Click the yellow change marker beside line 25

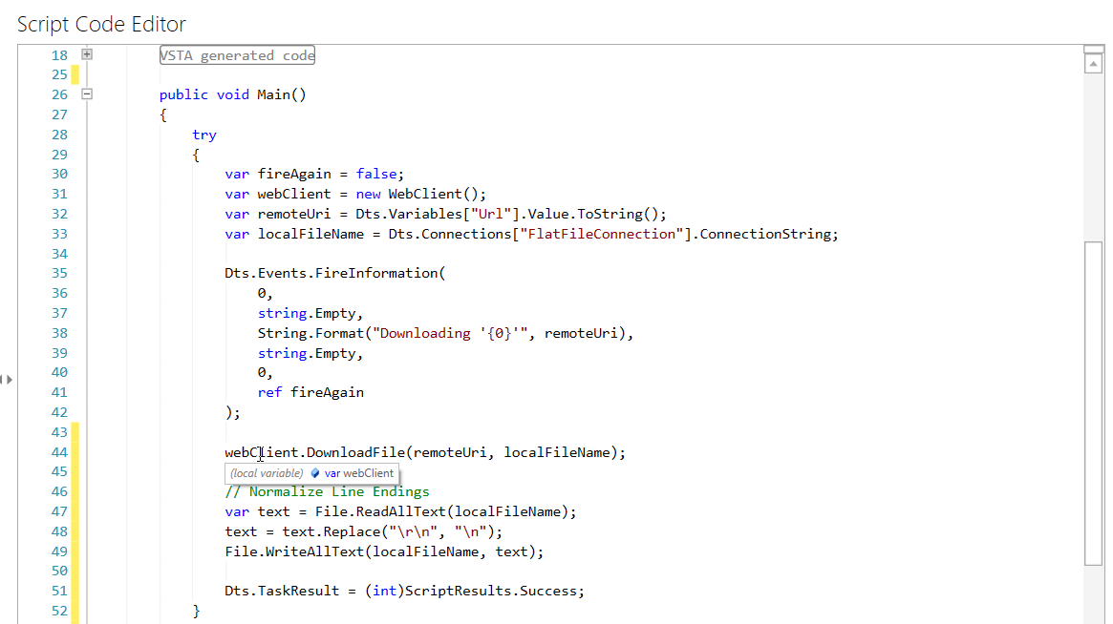click(x=75, y=74)
